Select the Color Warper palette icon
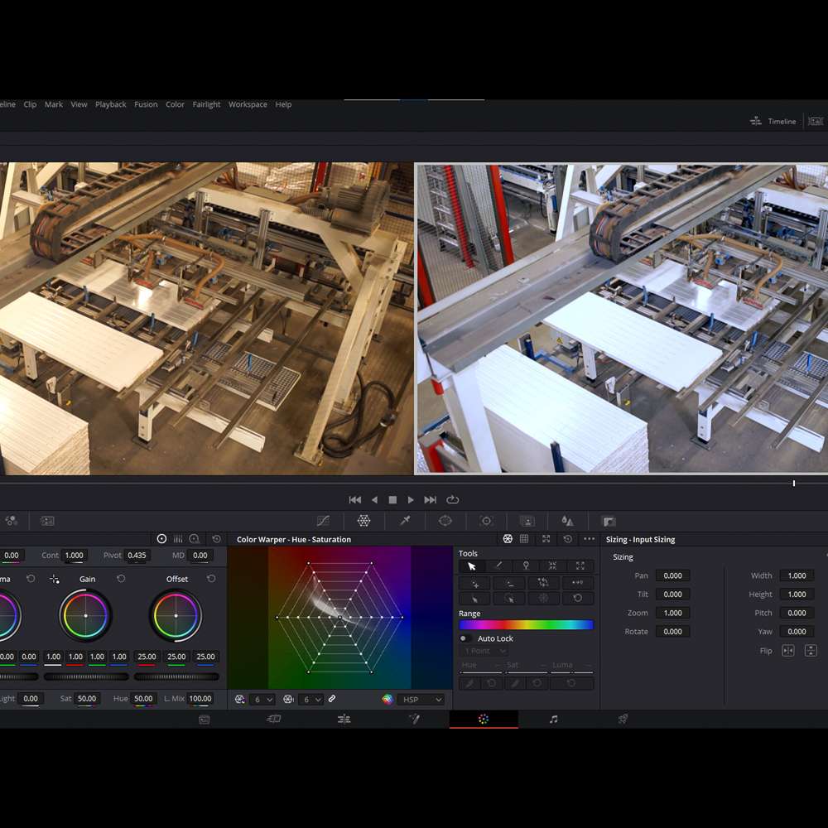Image resolution: width=828 pixels, height=828 pixels. pyautogui.click(x=363, y=521)
